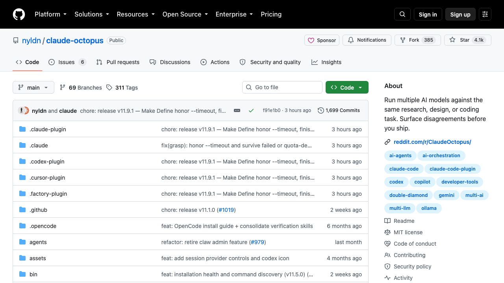View the 69 Branches link
Viewport: 504px width, 283px height.
click(x=81, y=88)
